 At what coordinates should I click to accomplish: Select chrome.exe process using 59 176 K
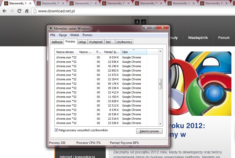pyautogui.click(x=106, y=84)
